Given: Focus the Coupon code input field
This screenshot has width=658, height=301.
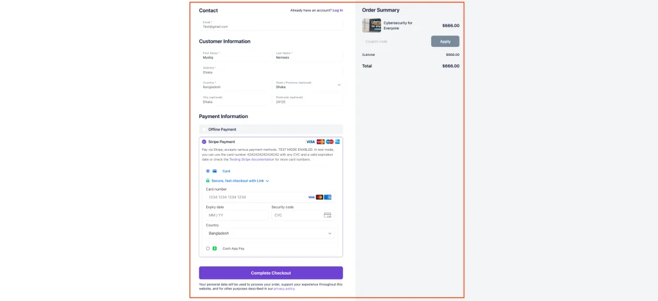Looking at the screenshot, I should tap(395, 41).
